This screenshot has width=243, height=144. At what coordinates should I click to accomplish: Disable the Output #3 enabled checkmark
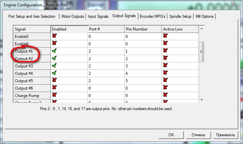coord(54,65)
